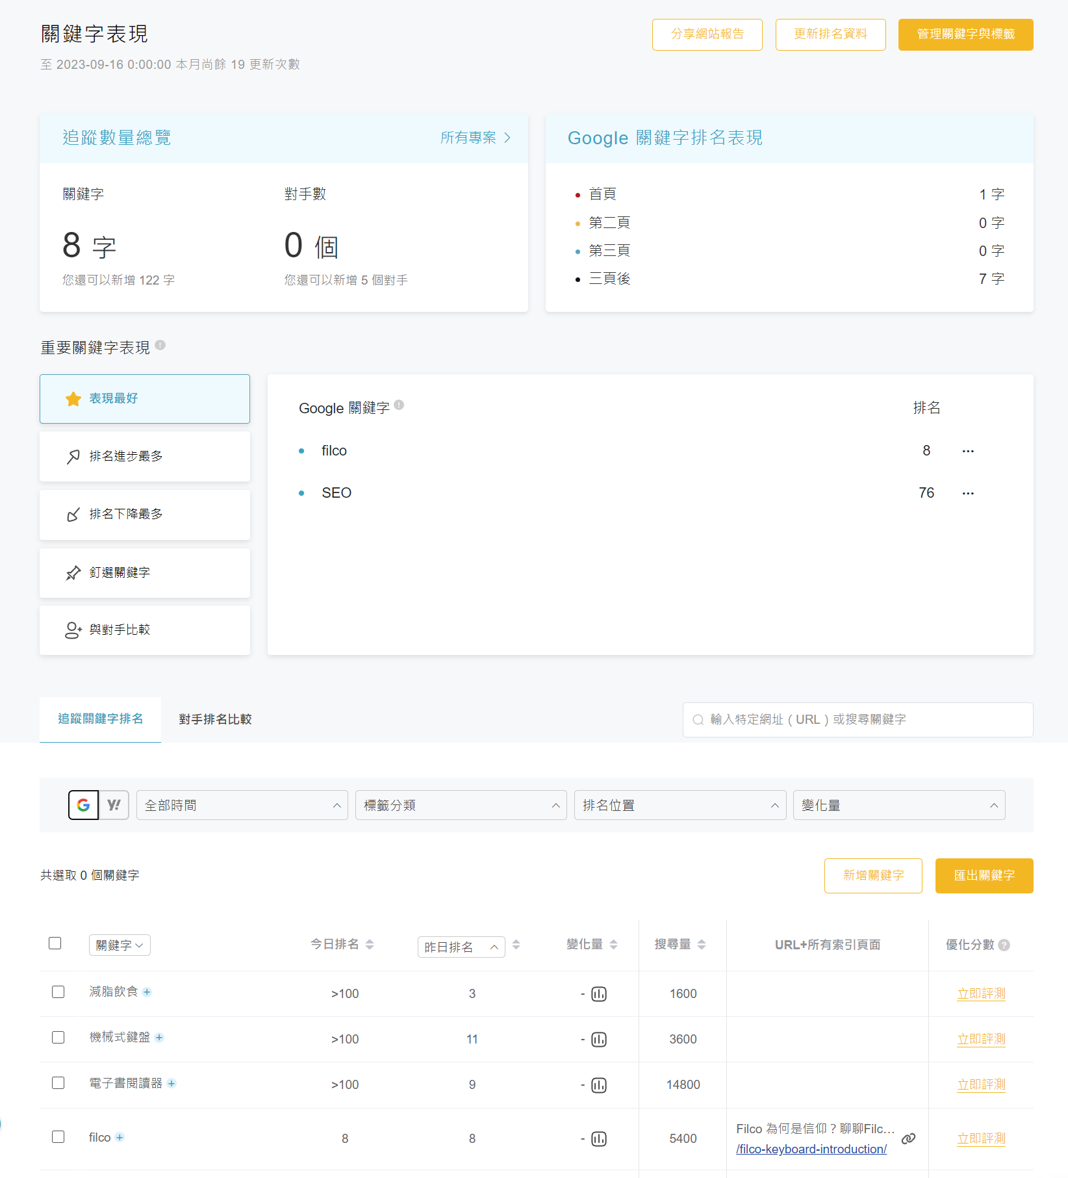This screenshot has height=1178, width=1068.
Task: Expand the 全部時間 time range dropdown
Action: 242,805
